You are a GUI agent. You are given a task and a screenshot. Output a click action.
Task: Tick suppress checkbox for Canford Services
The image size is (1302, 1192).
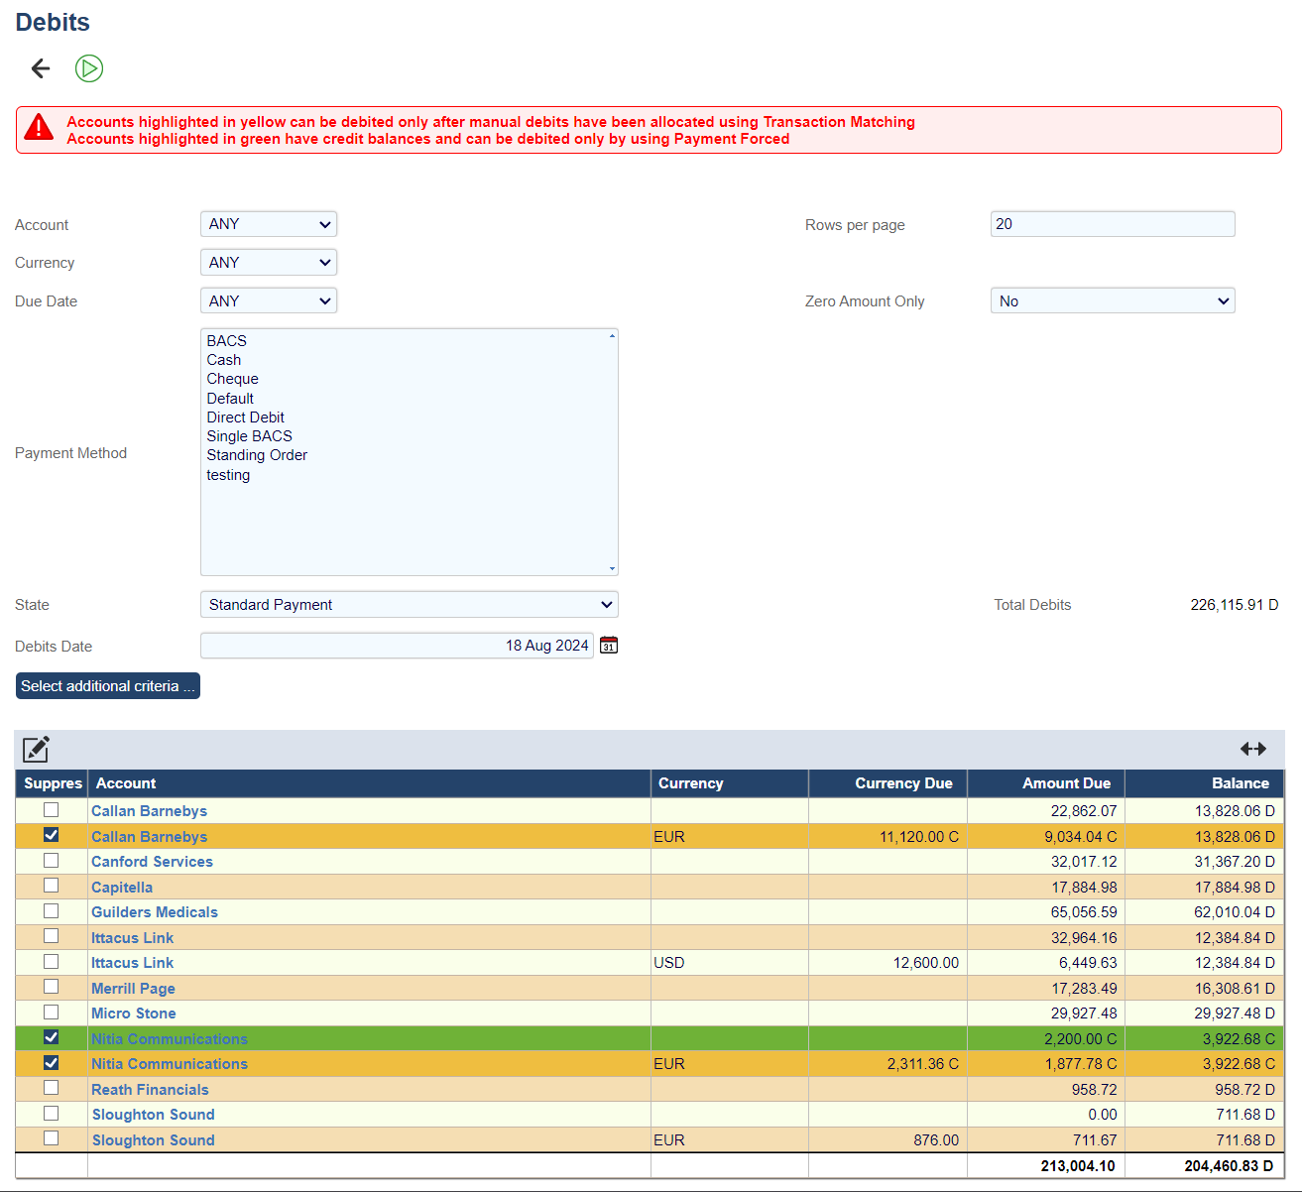pos(52,861)
